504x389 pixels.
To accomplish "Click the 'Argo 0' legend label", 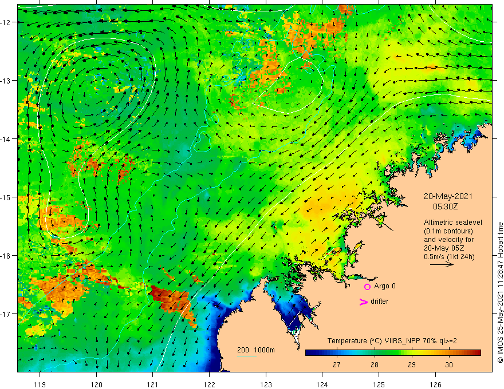I will (385, 286).
